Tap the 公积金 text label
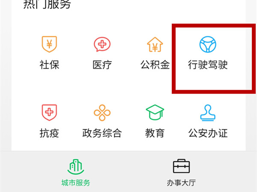The image size is (257, 192). tap(155, 65)
